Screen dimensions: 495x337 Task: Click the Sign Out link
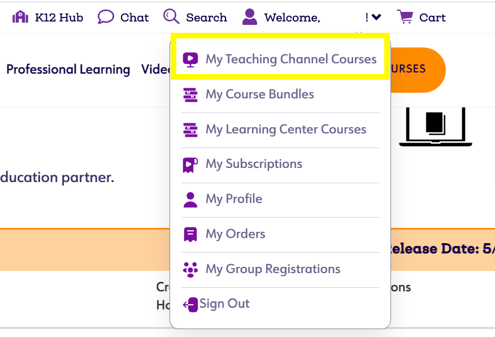tap(224, 304)
